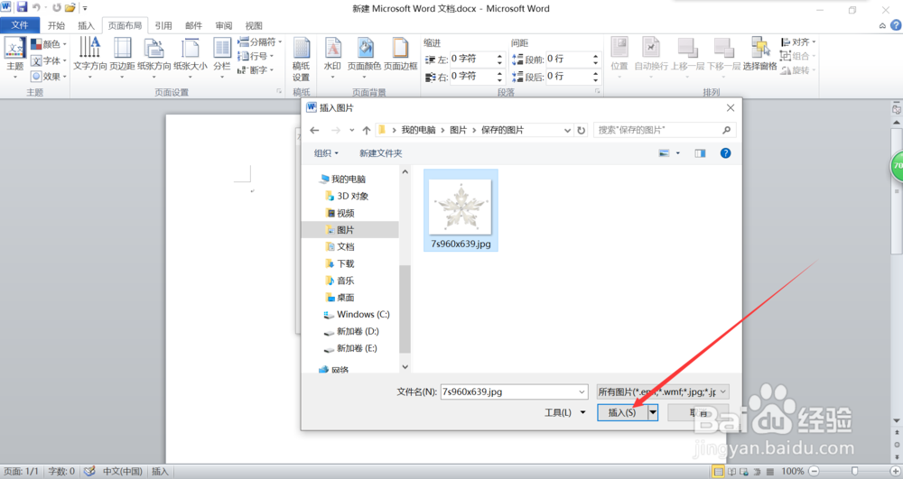Open the 工具(L) menu
Viewport: 903px width, 479px height.
pos(564,412)
